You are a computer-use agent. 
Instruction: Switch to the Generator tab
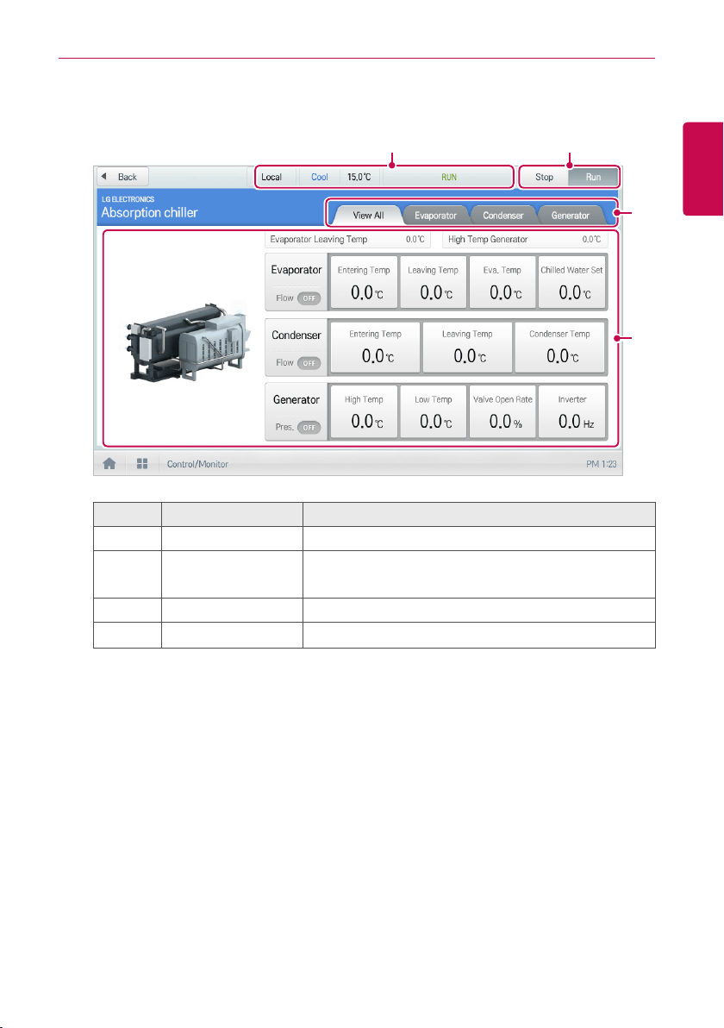570,215
